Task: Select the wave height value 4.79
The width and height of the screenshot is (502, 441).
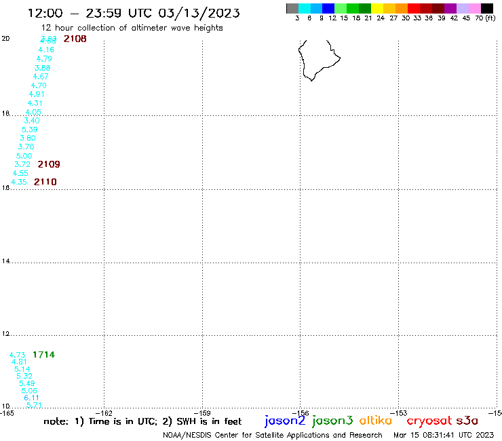Action: click(44, 58)
